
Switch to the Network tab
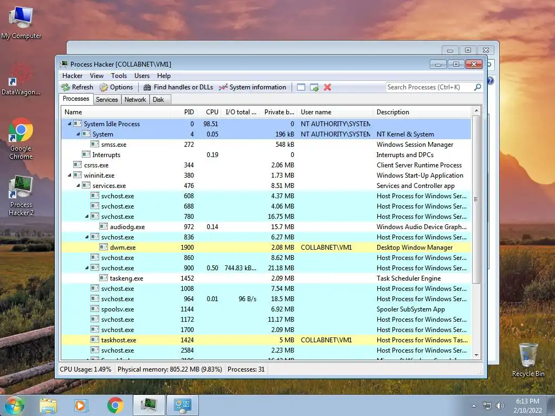click(135, 100)
